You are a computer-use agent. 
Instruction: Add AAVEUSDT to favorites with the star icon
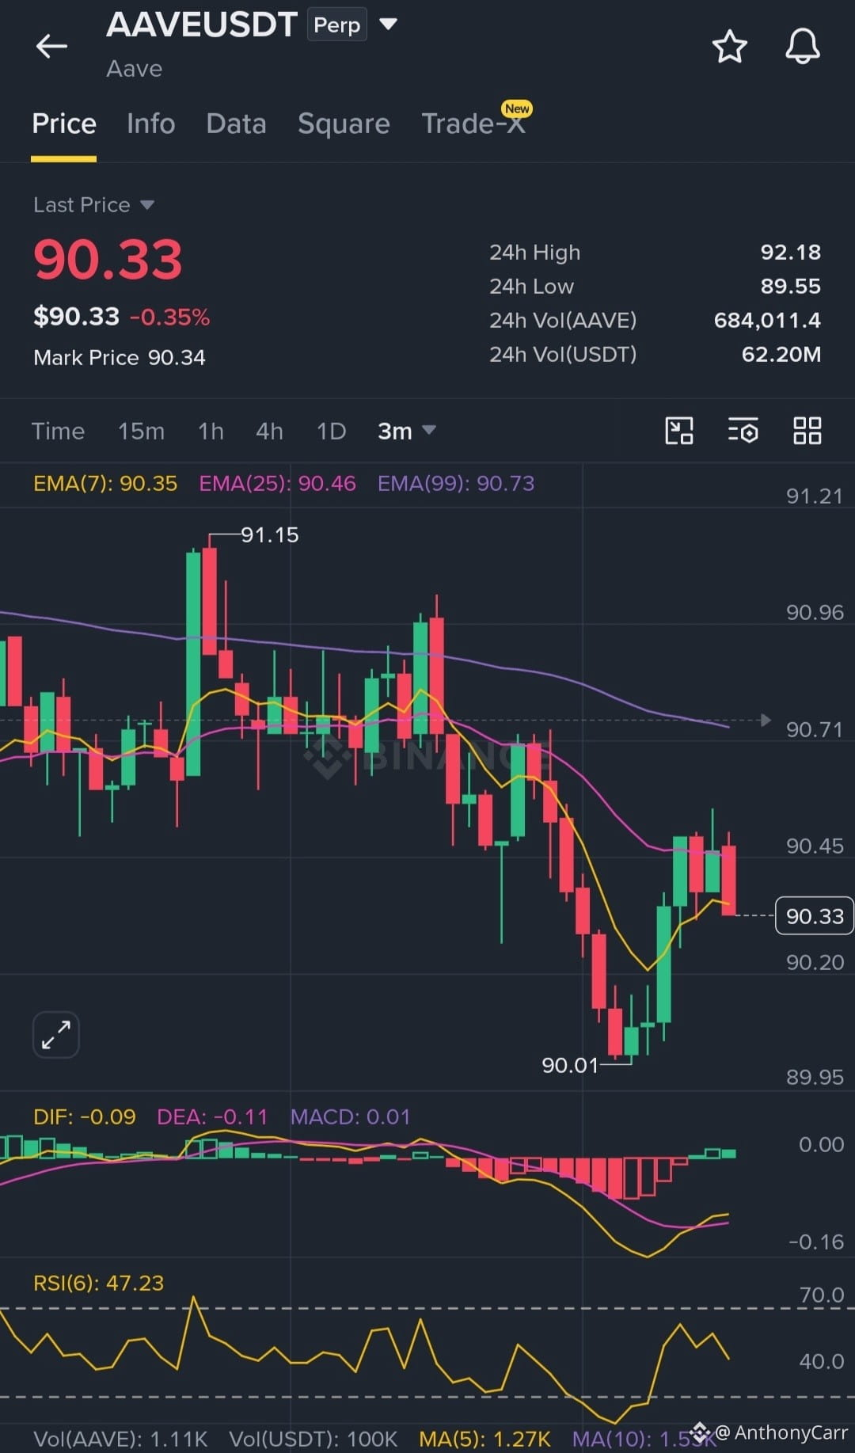(729, 47)
